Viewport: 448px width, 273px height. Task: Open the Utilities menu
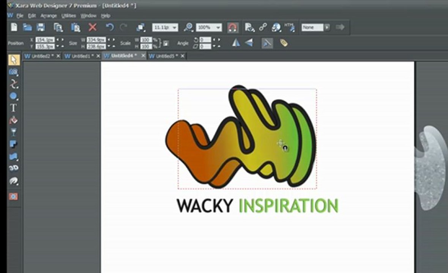[69, 16]
